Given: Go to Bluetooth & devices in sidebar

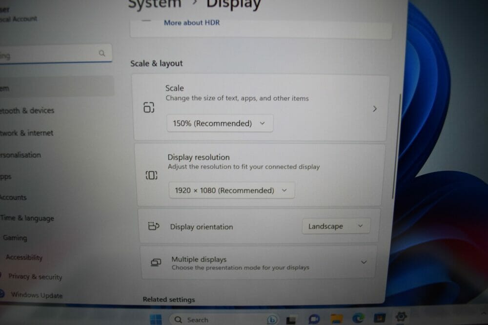Looking at the screenshot, I should (27, 110).
